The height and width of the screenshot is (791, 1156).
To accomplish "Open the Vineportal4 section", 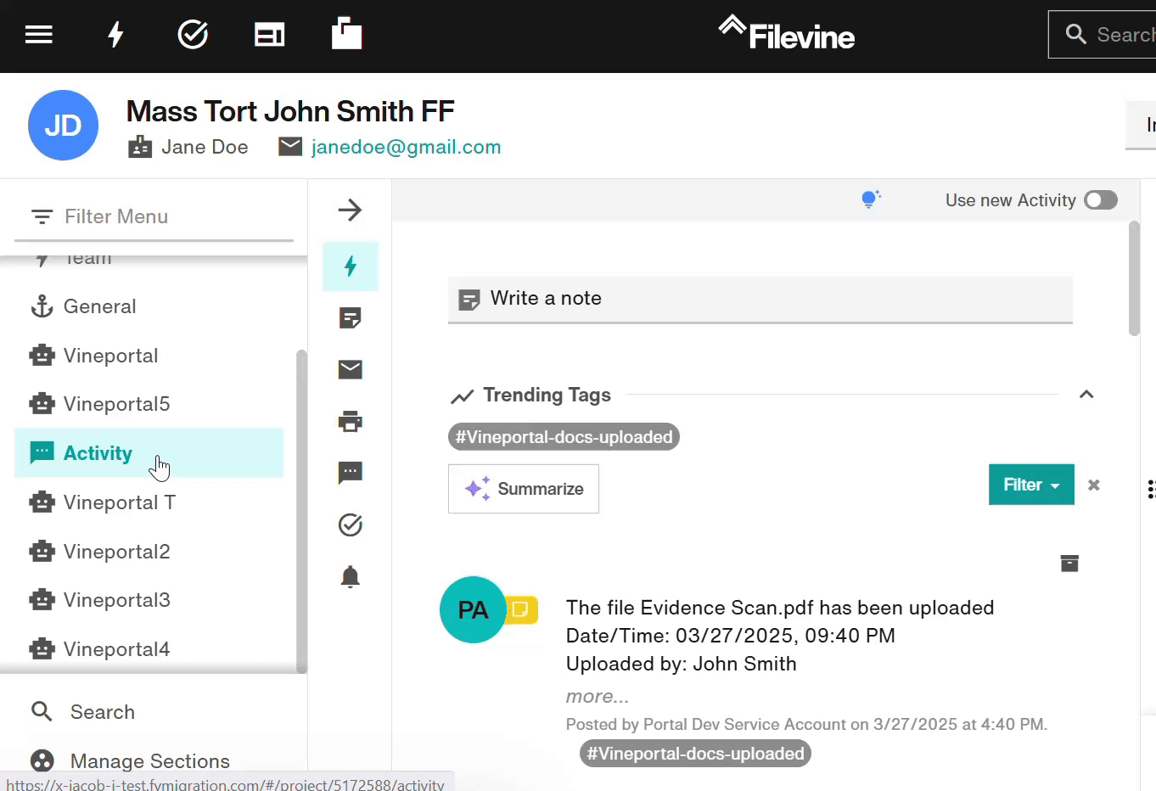I will click(x=149, y=649).
